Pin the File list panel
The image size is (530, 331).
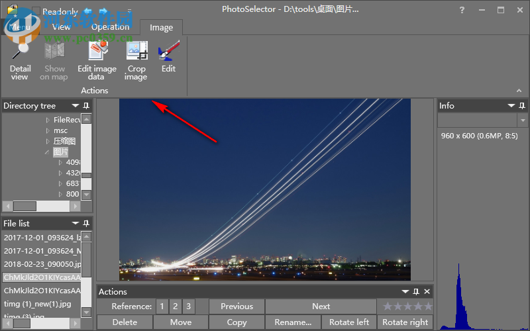[x=86, y=223]
